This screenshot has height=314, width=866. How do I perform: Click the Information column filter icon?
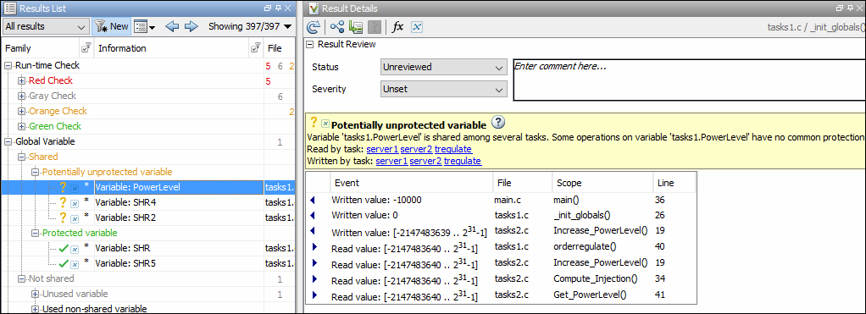click(x=255, y=48)
